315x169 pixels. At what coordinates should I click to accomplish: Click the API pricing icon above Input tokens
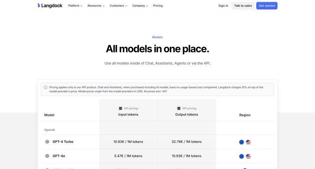(120, 108)
